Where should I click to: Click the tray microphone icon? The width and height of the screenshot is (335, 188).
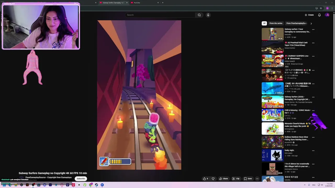click(309, 185)
